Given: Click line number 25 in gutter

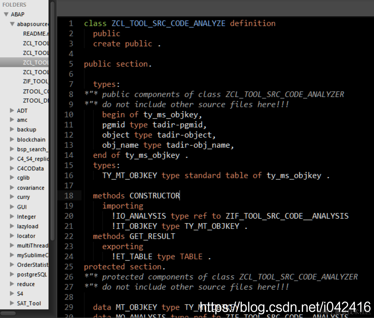Looking at the screenshot, I should click(69, 267).
